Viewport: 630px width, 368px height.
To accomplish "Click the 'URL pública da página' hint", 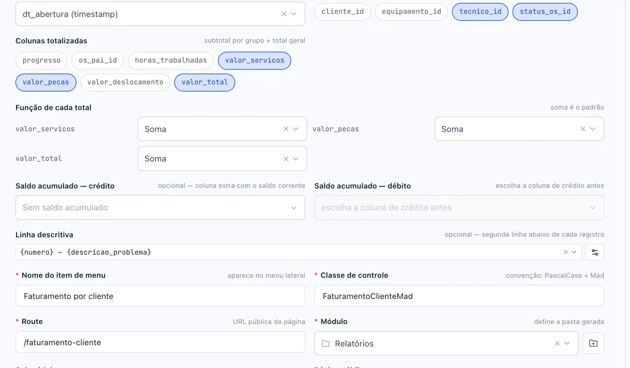I will [x=269, y=322].
